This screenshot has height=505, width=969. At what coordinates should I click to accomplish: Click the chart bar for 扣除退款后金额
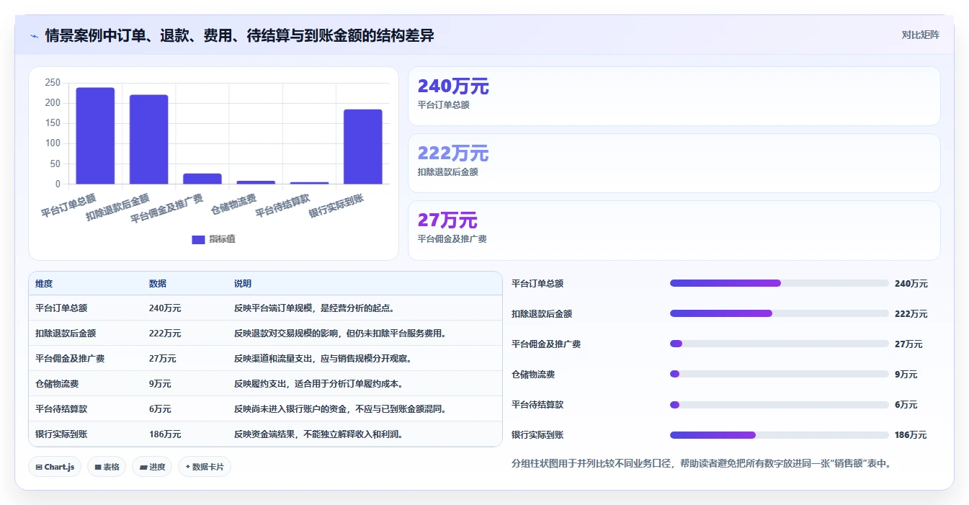coord(148,139)
